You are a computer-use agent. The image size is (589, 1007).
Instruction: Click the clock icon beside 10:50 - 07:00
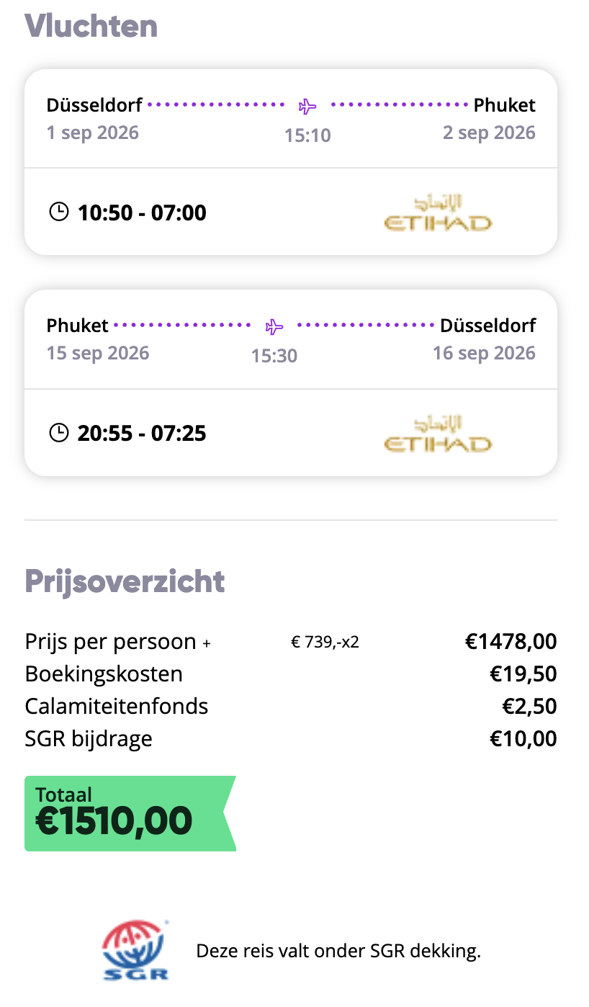coord(58,212)
